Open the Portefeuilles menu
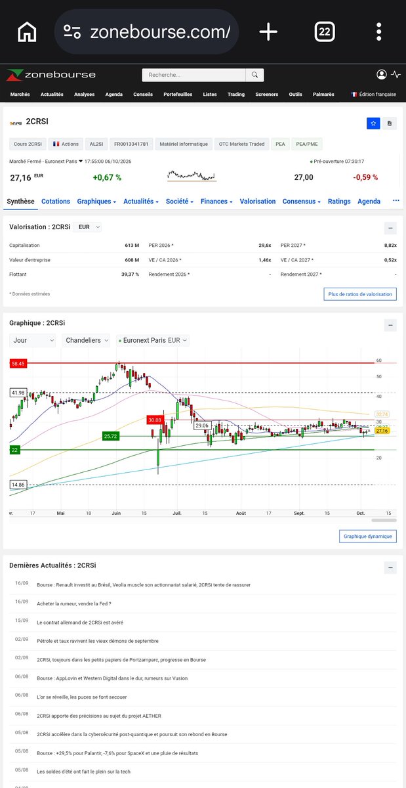The width and height of the screenshot is (406, 788). (x=178, y=95)
